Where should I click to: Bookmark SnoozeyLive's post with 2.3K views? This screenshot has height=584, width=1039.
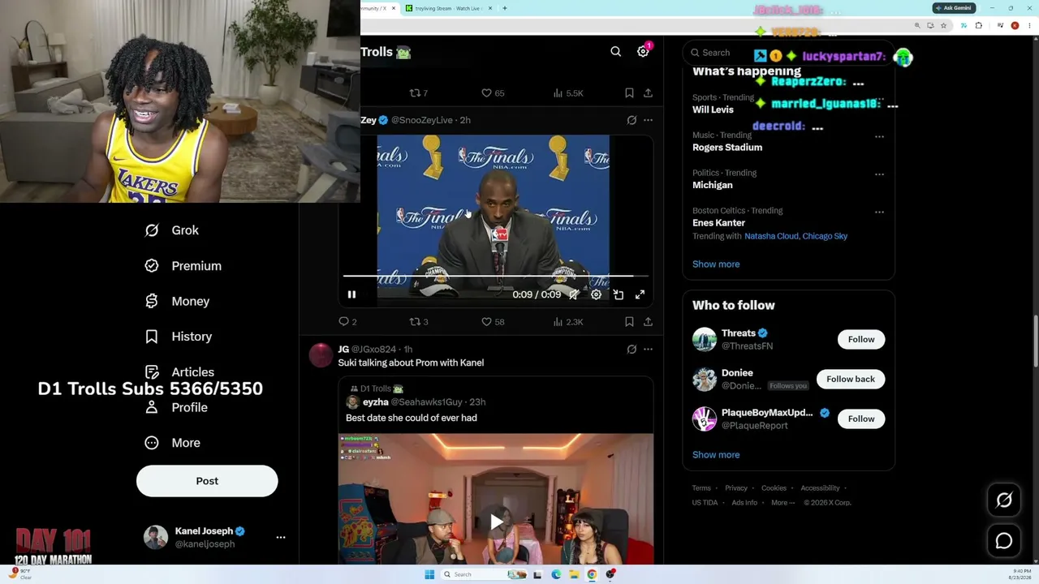pyautogui.click(x=629, y=322)
